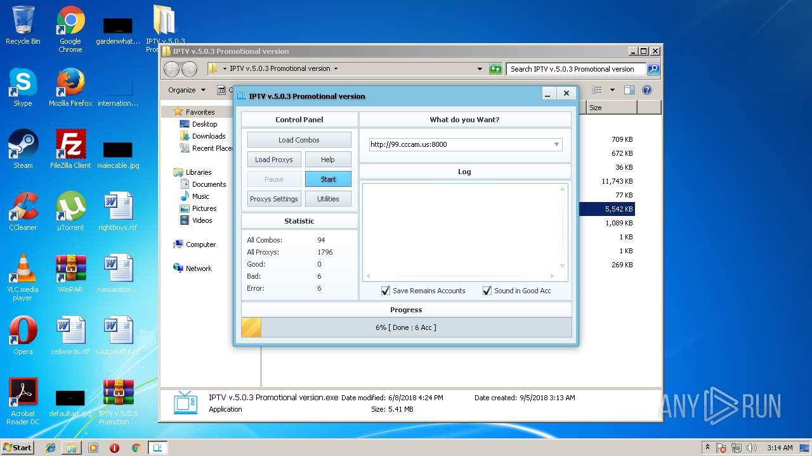
Task: Select Network in the navigation pane
Action: pos(193,269)
